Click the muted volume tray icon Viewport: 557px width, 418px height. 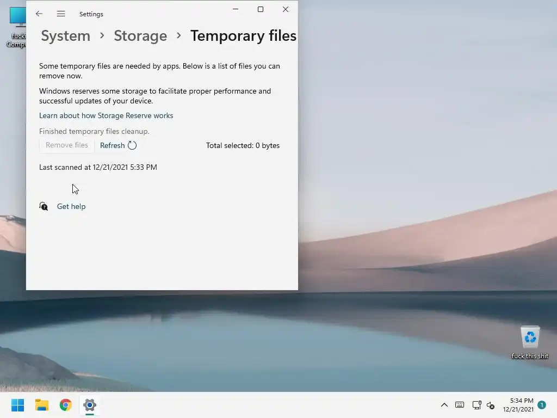[491, 405]
